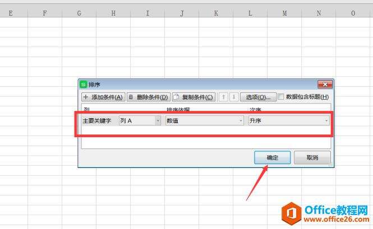The height and width of the screenshot is (229, 373).
Task: Select column N header
Action: point(319,13)
